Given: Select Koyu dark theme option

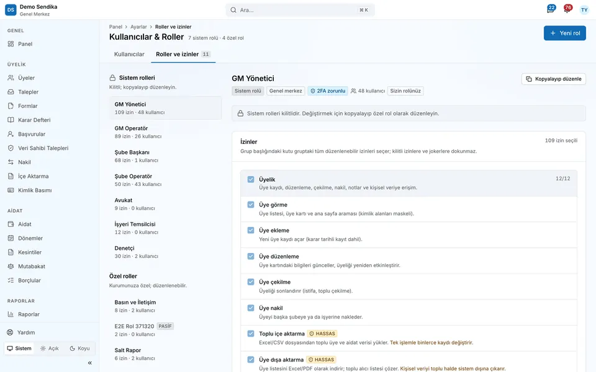Looking at the screenshot, I should 80,348.
